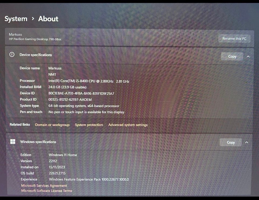Select the version value 22H2

coord(53,161)
